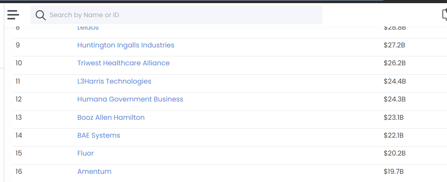This screenshot has width=447, height=182.
Task: Open the Amentum contractor link
Action: [x=94, y=171]
